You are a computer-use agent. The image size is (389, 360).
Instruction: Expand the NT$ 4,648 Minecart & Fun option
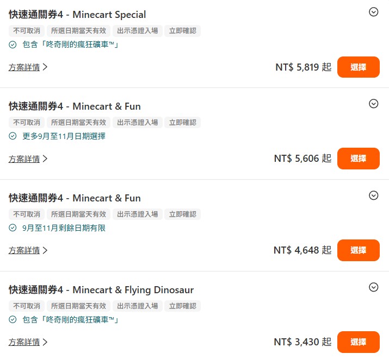pos(373,195)
